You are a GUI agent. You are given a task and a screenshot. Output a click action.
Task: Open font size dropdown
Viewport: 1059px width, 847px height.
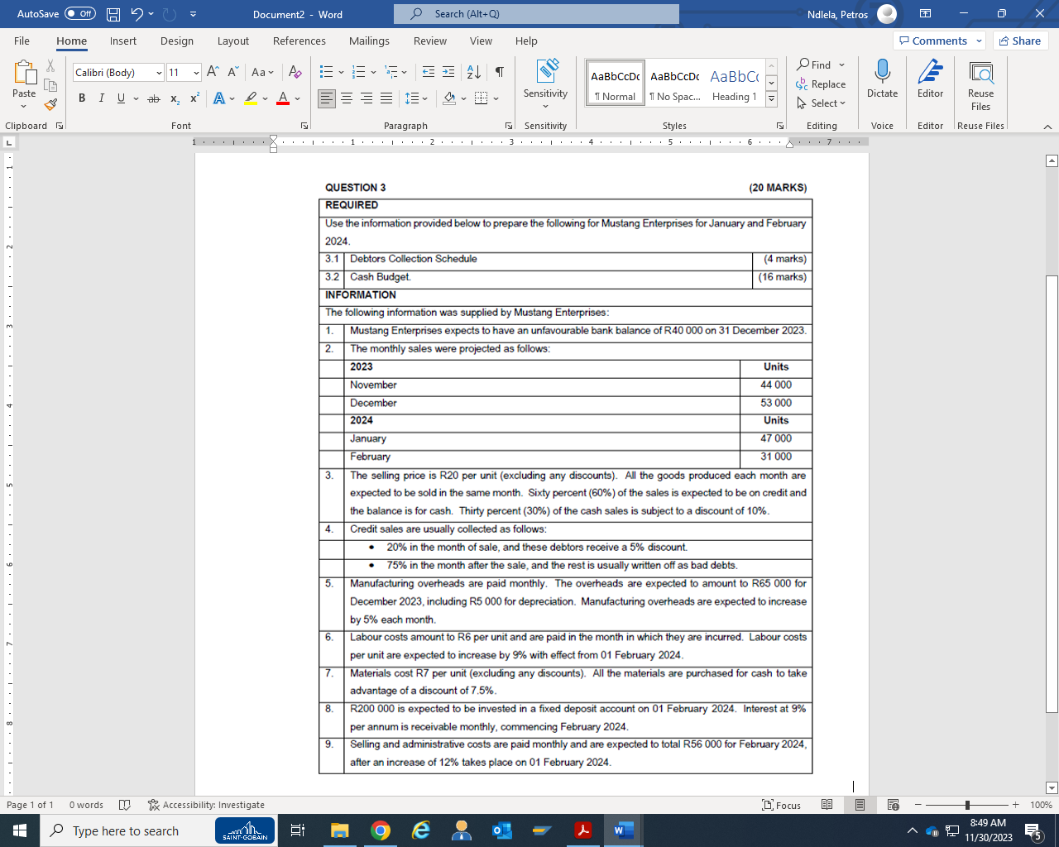click(x=196, y=73)
